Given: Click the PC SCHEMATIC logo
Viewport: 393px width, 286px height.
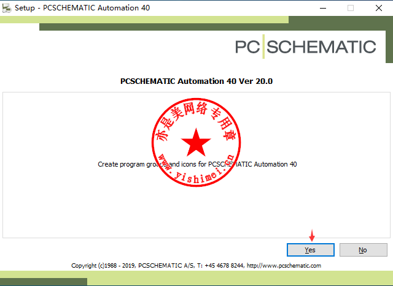Looking at the screenshot, I should click(306, 47).
